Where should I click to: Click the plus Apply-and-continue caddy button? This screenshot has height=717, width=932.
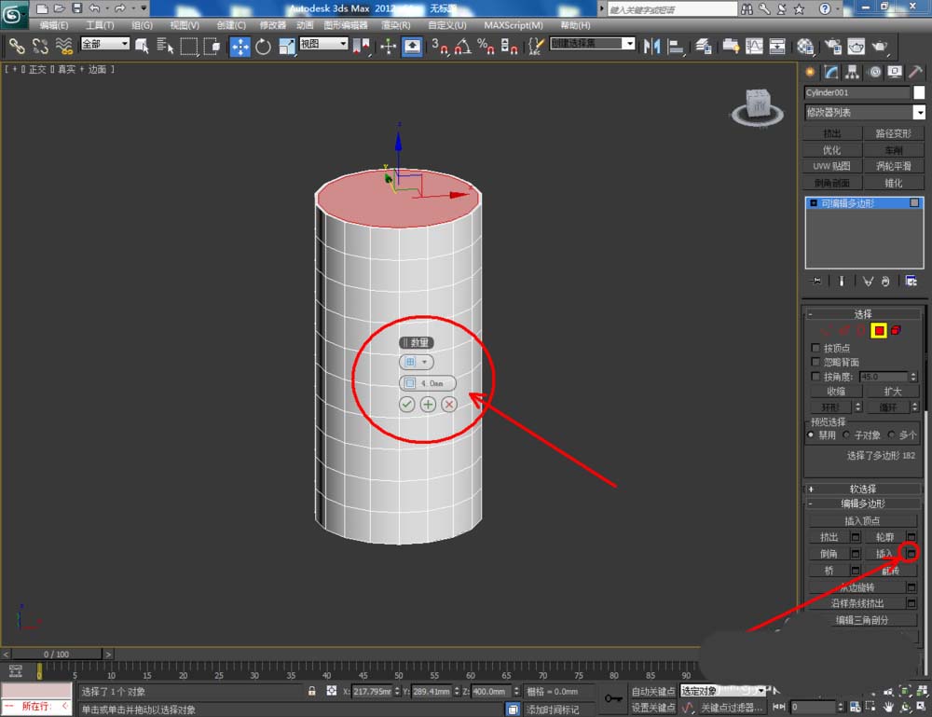(x=428, y=404)
